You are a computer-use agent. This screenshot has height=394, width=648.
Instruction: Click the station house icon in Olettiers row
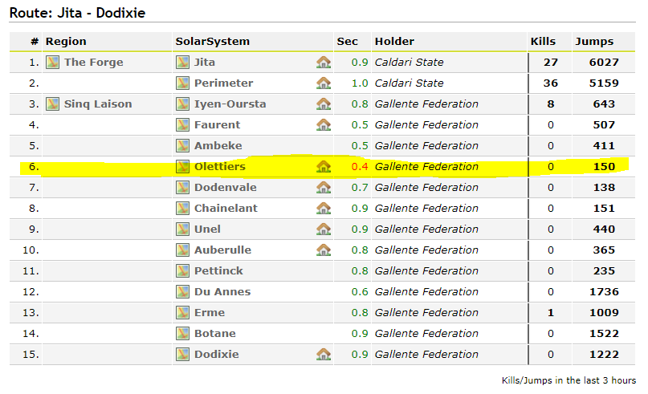(324, 166)
